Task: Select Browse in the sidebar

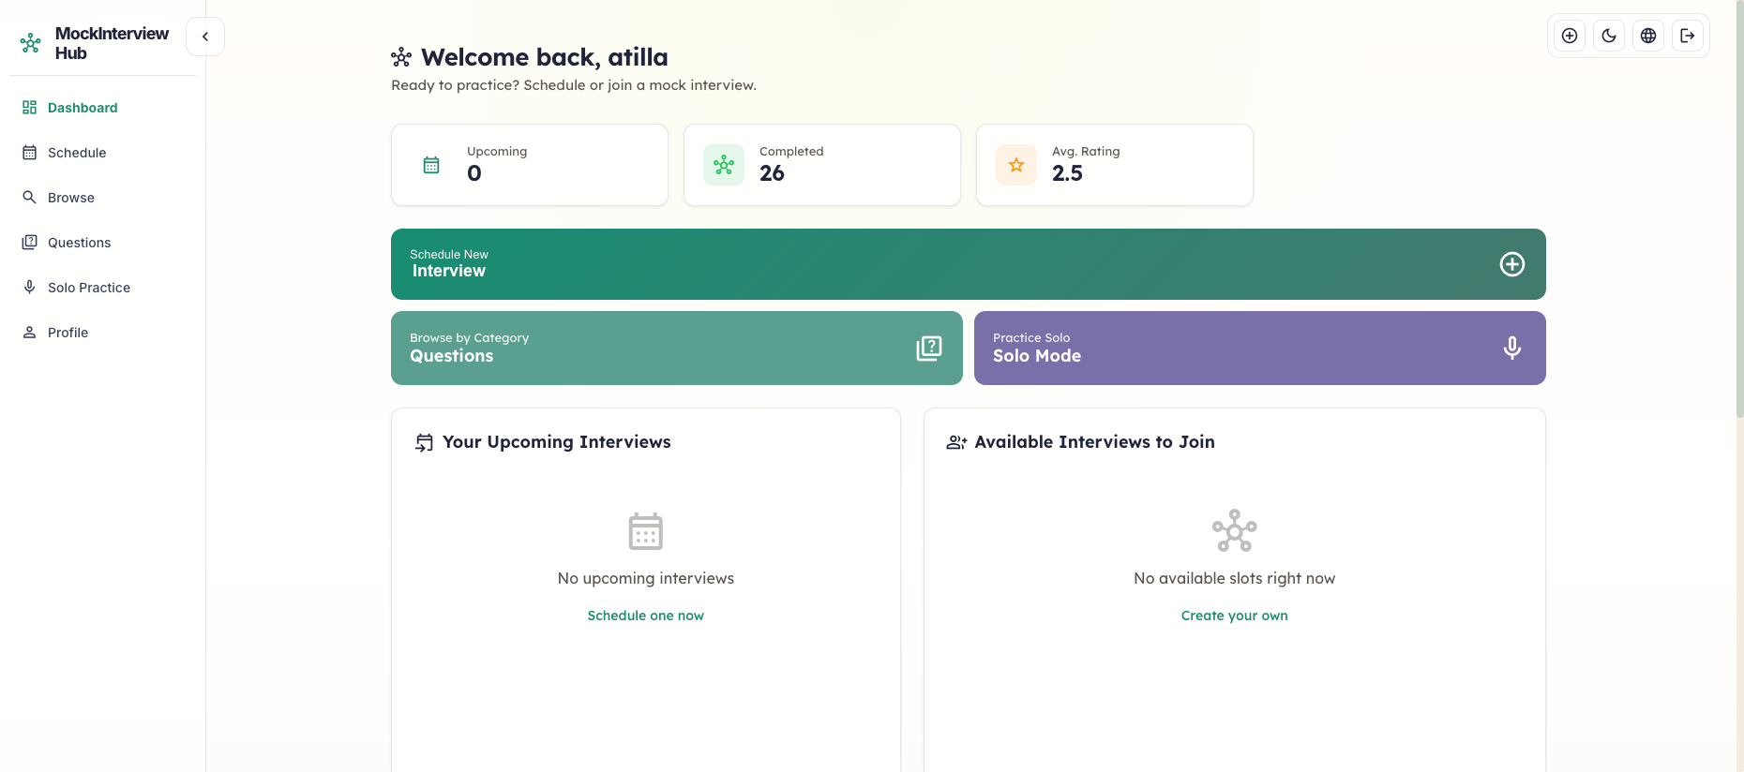Action: click(x=103, y=198)
